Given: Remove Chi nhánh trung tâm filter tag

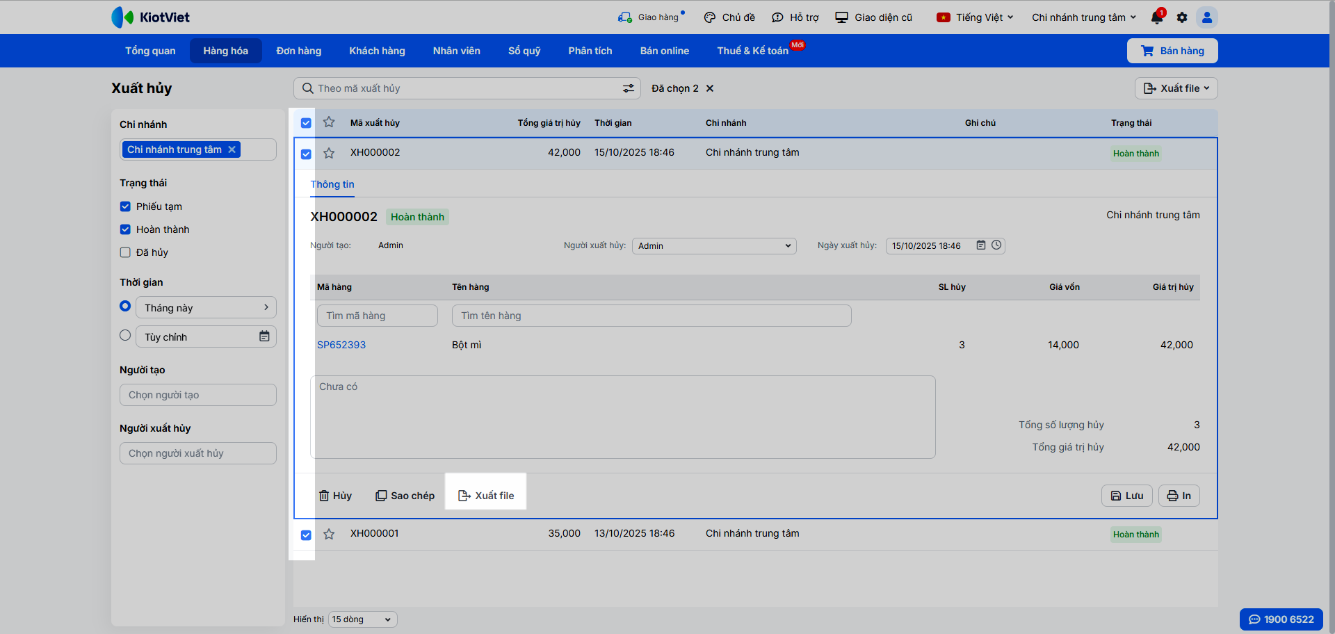Looking at the screenshot, I should tap(232, 149).
